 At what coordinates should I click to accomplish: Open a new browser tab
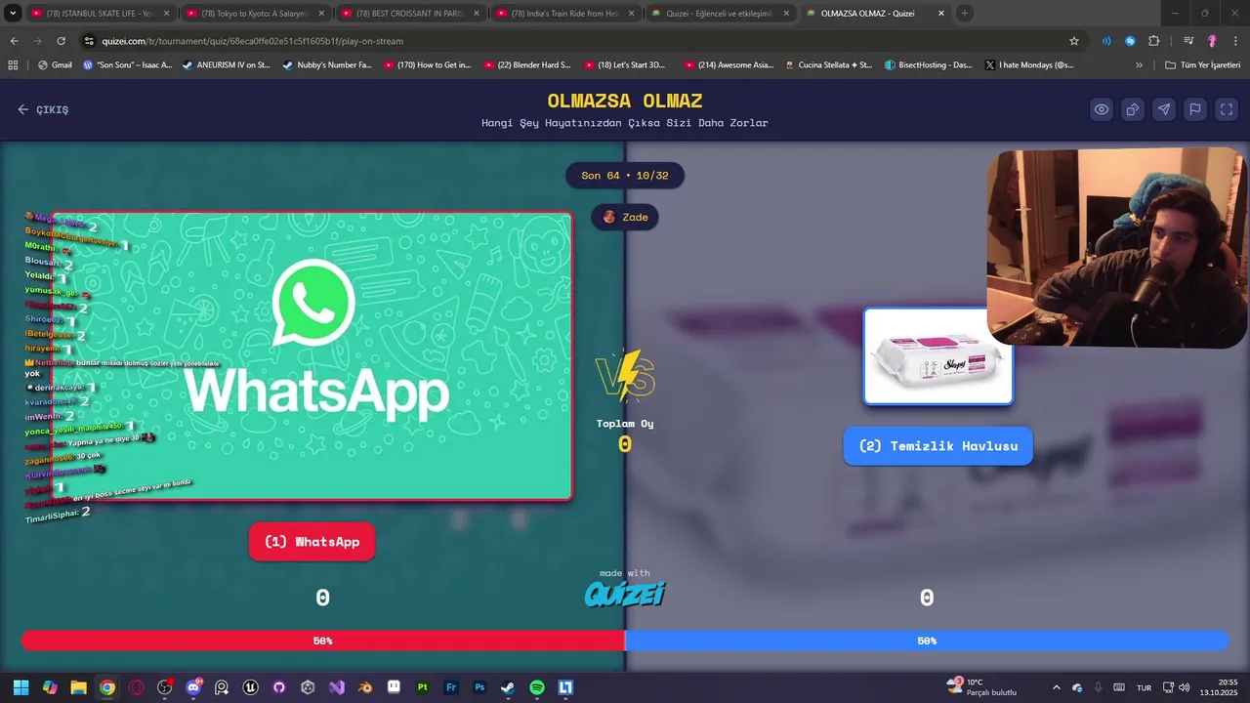pos(965,14)
